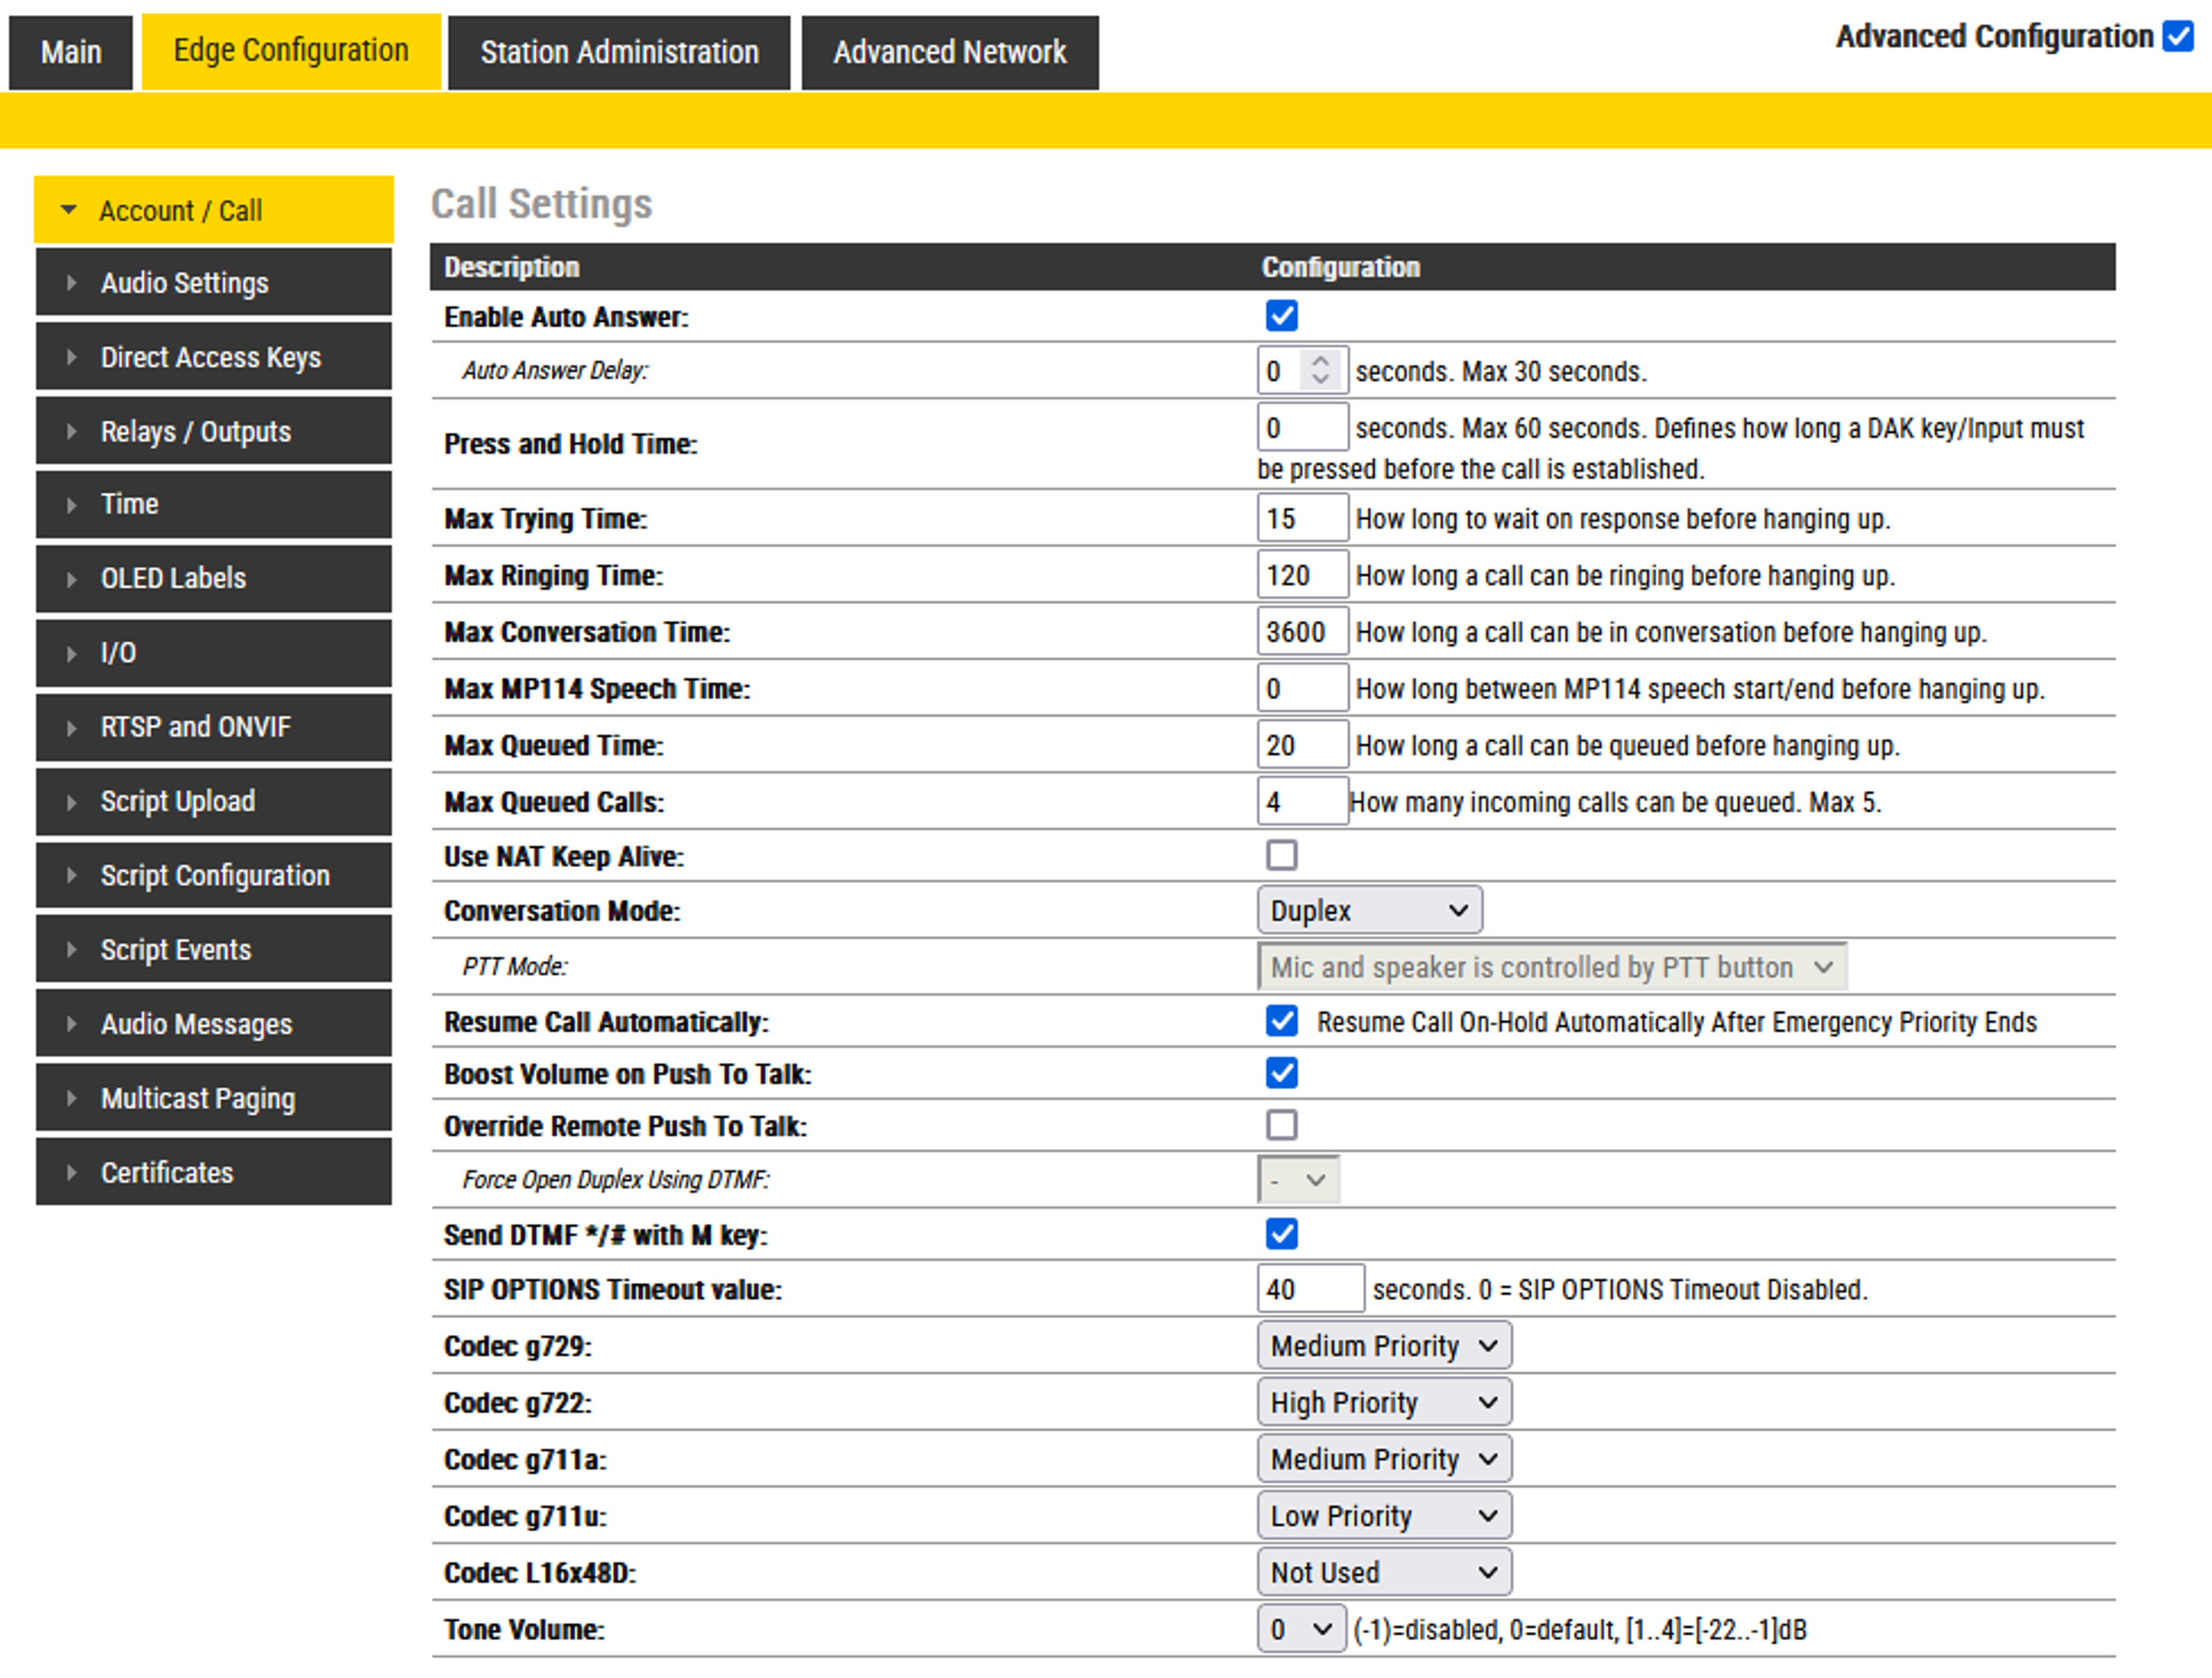This screenshot has width=2212, height=1678.
Task: Uncheck Enable Auto Answer checkbox
Action: pyautogui.click(x=1281, y=316)
